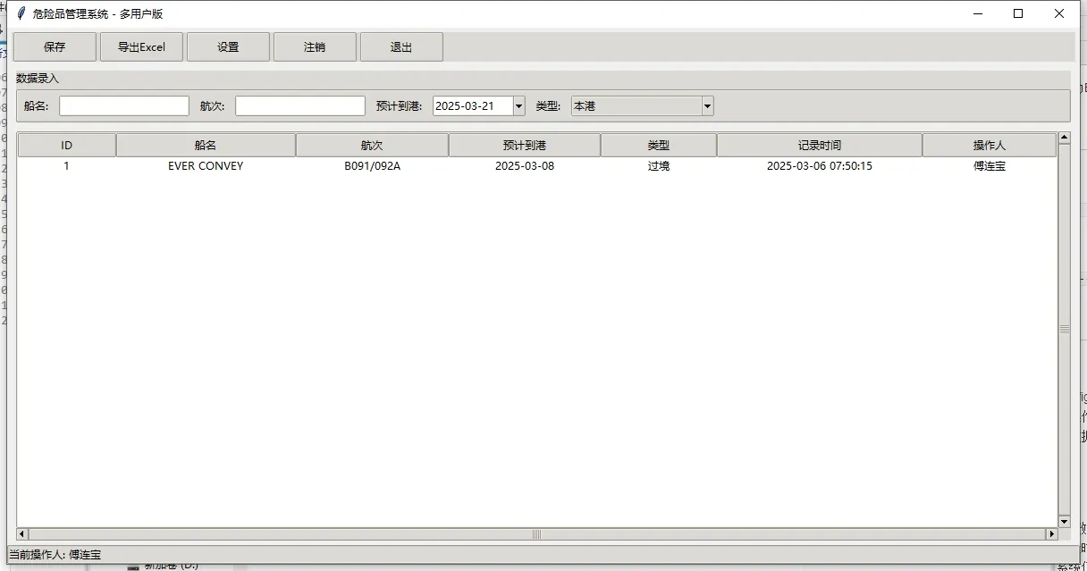Open the 设置 settings button
This screenshot has height=571, width=1087.
228,46
